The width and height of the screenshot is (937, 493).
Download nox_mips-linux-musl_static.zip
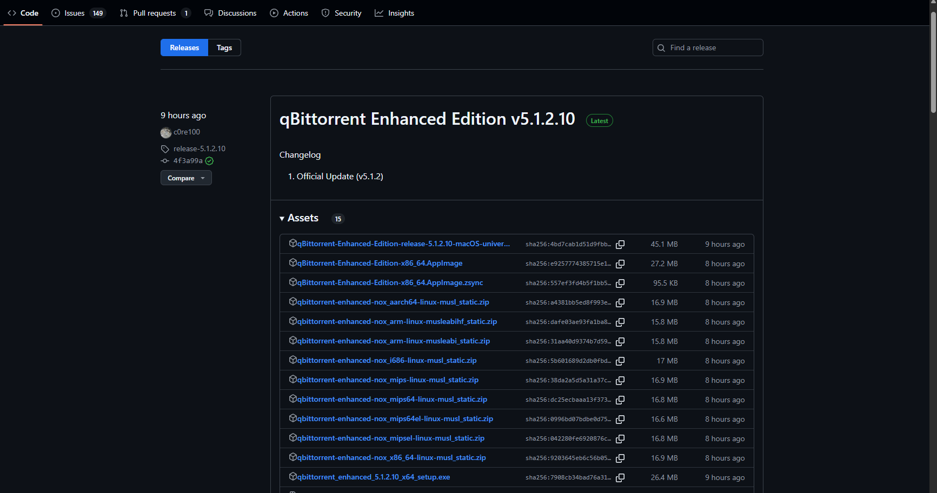pyautogui.click(x=388, y=380)
